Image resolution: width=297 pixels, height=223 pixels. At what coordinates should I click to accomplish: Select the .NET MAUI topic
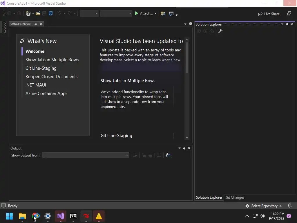(x=36, y=85)
